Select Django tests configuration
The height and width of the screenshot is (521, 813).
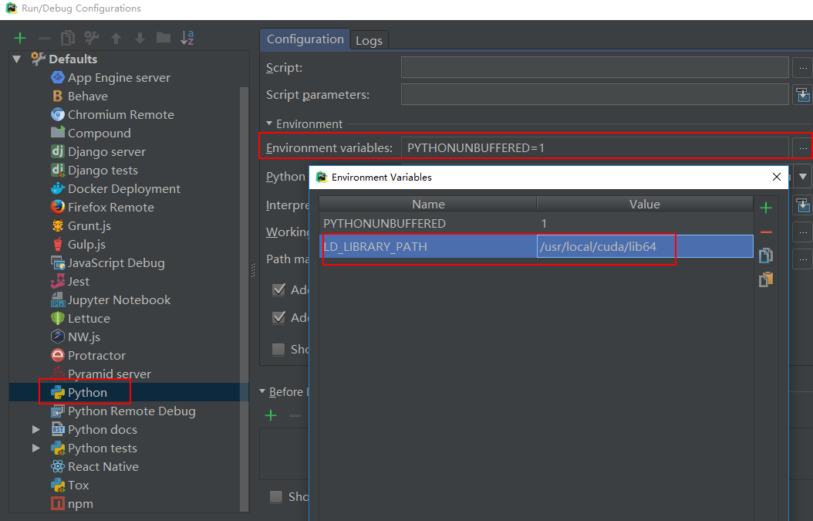103,171
